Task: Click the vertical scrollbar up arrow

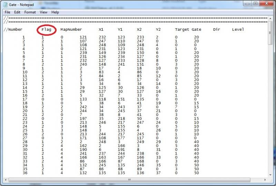Action: 270,18
